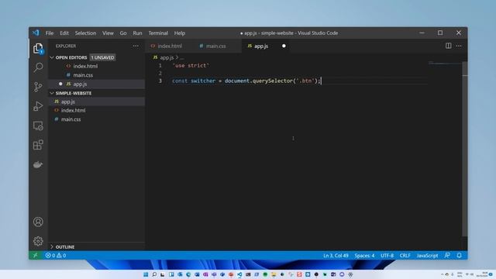Screen dimensions: 496x279
Task: Click the unsaved dot on app.js tab
Action: [x=284, y=46]
